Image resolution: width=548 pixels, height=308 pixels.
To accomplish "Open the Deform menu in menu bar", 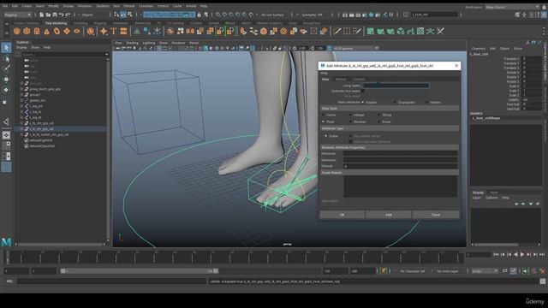I will point(129,6).
